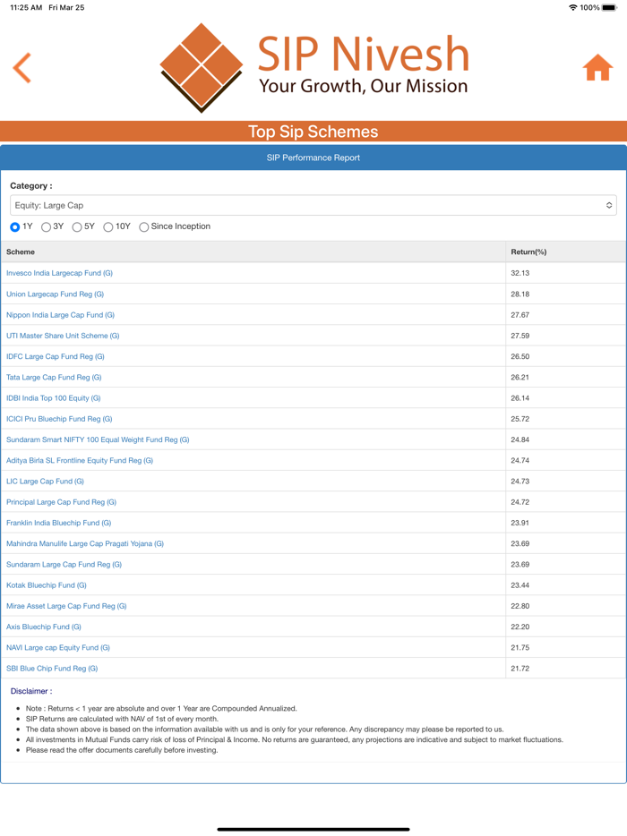This screenshot has height=836, width=627.
Task: Open Aditya Birla SL Frontline Equity Fund
Action: [x=80, y=460]
